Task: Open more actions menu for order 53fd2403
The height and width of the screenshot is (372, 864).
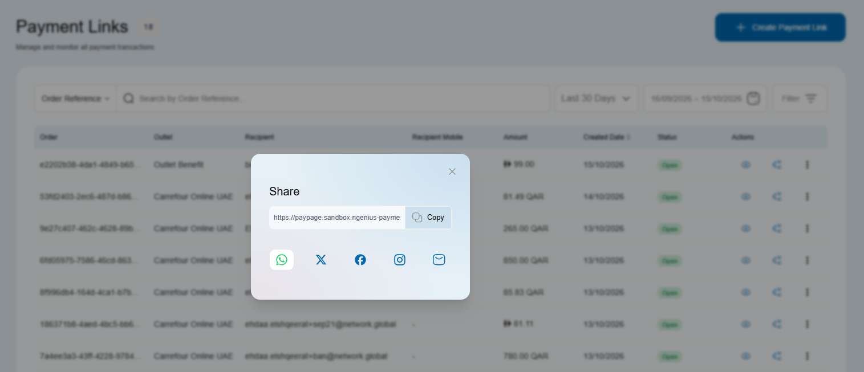Action: pos(807,197)
